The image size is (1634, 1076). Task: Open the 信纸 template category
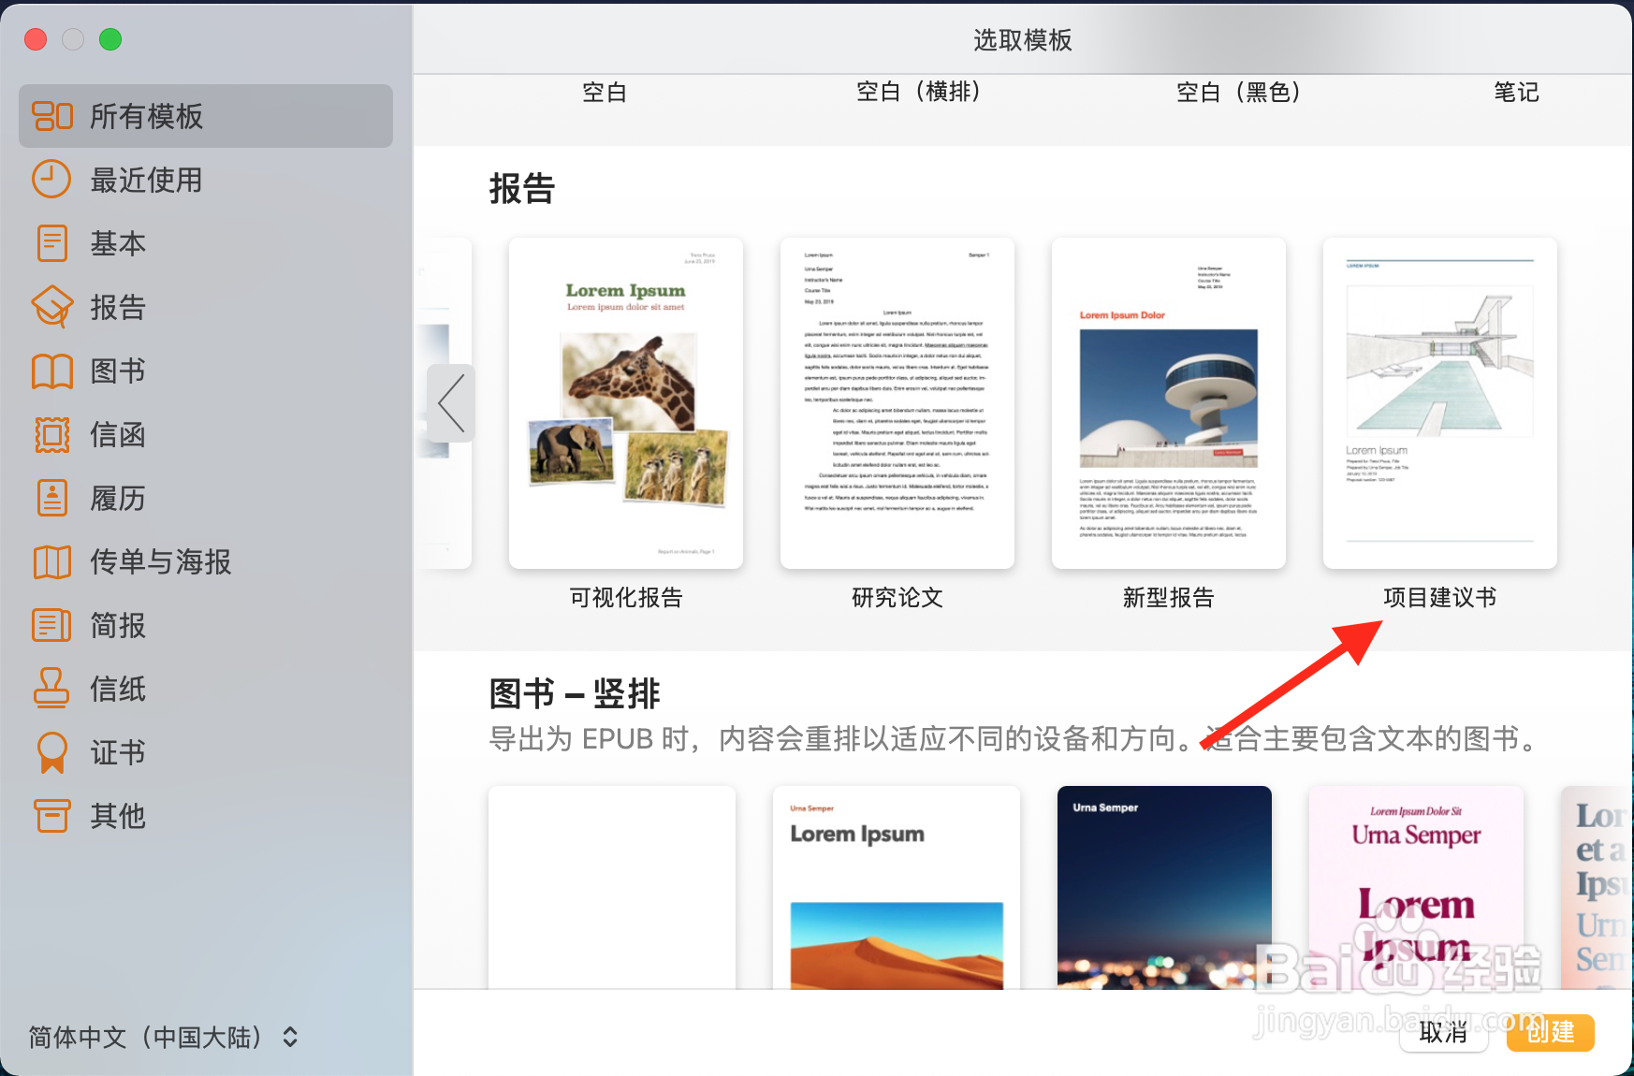pos(51,689)
